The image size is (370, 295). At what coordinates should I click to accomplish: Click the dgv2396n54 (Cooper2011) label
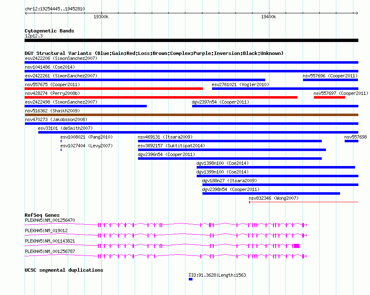[166, 154]
